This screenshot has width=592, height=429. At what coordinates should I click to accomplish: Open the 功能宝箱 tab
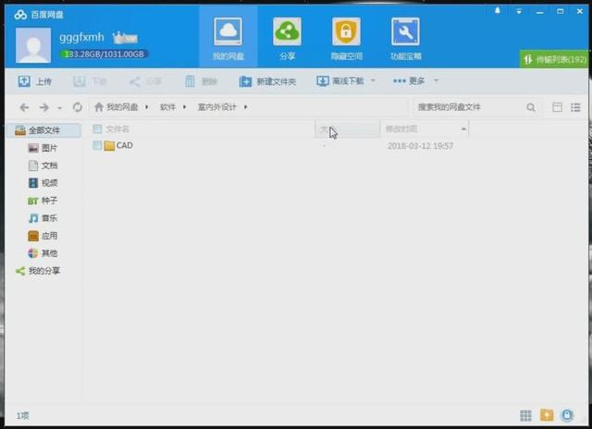405,38
